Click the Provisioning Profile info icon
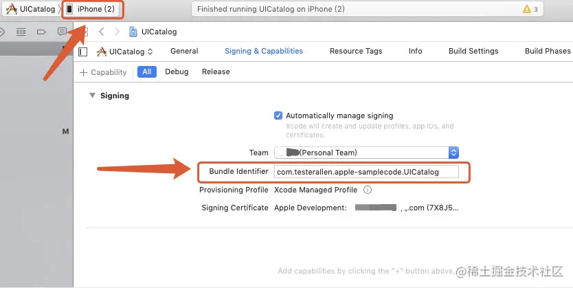Image resolution: width=573 pixels, height=288 pixels. [368, 190]
